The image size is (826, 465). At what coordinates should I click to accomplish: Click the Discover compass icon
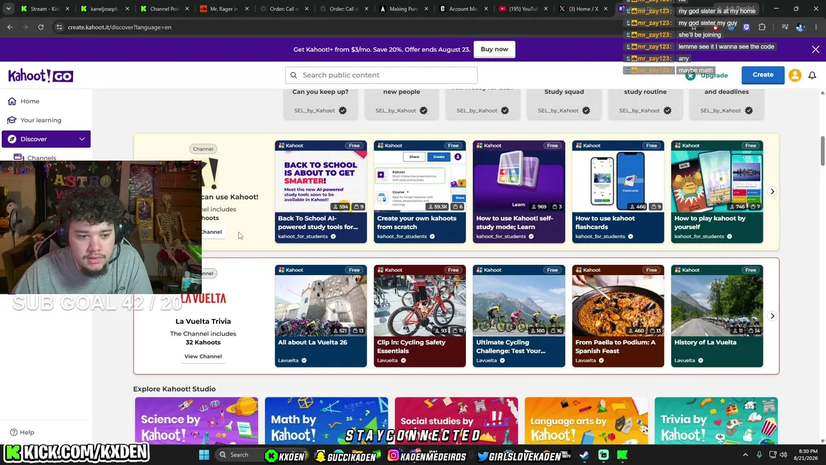[12, 139]
